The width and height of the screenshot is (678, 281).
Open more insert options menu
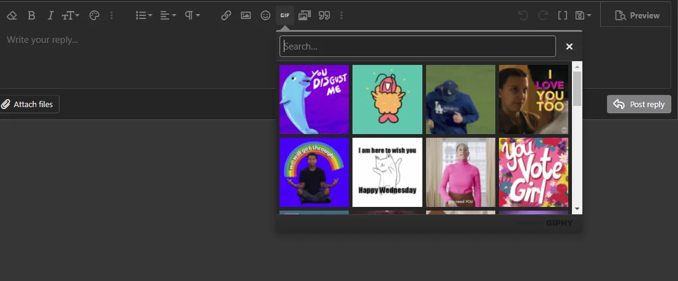point(341,15)
